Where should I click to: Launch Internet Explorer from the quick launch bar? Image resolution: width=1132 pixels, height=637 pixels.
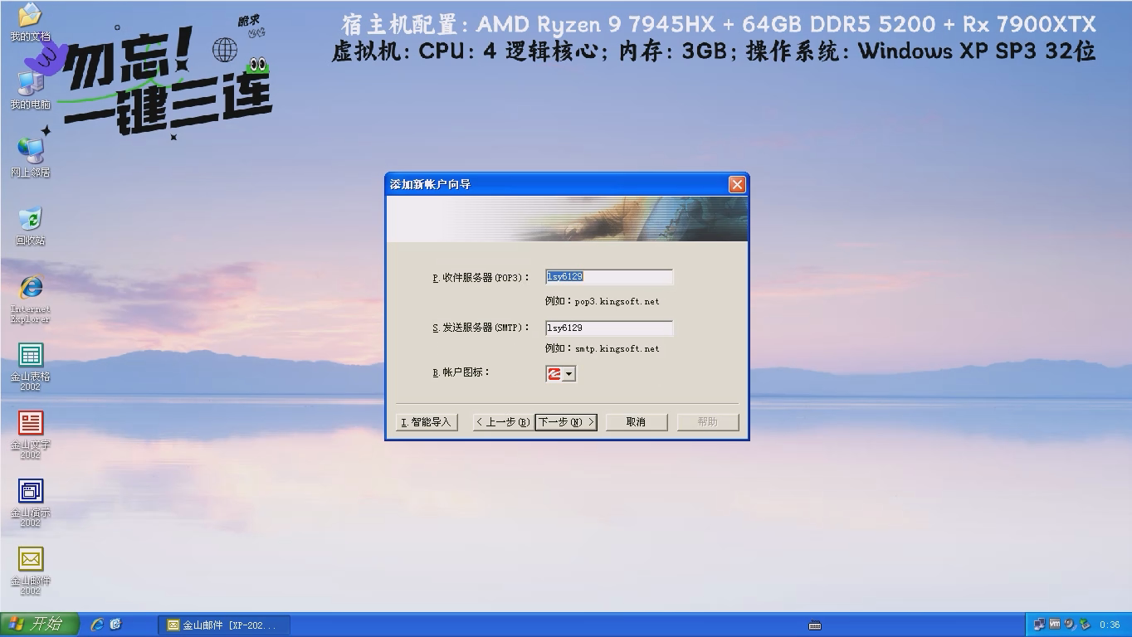97,625
